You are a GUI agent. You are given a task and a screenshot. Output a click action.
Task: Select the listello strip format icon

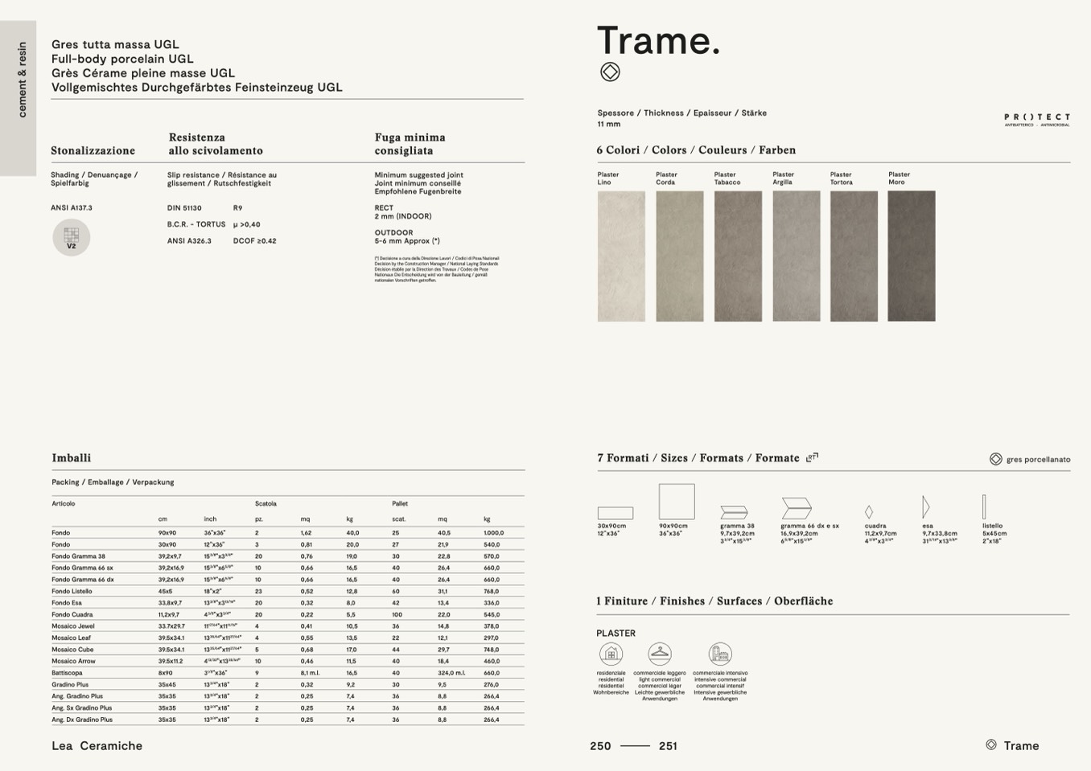pyautogui.click(x=984, y=506)
